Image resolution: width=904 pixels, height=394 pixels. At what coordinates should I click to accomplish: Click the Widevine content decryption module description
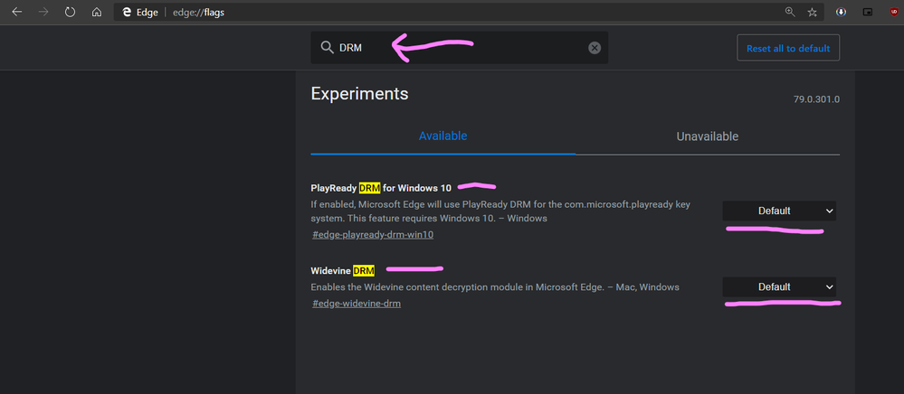495,286
